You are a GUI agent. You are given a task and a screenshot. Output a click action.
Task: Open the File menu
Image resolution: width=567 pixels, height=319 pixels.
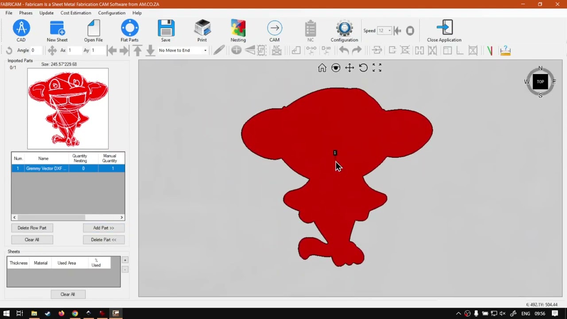click(9, 13)
